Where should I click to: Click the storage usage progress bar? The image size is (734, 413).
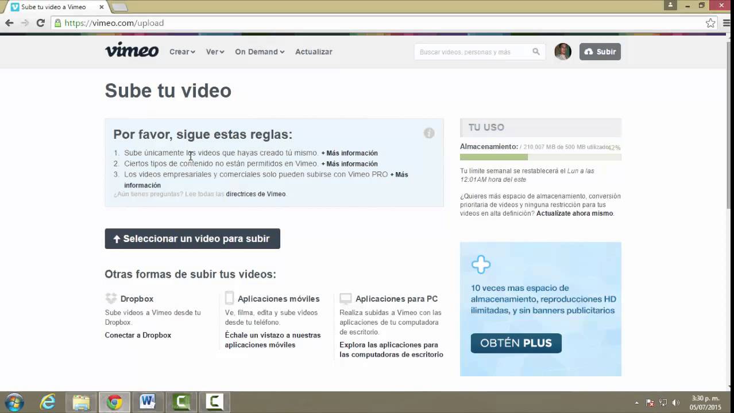click(x=540, y=157)
